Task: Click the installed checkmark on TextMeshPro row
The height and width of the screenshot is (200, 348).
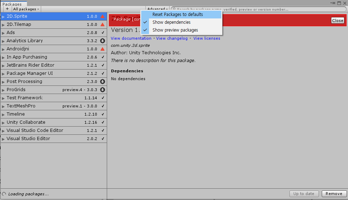Action: click(103, 106)
